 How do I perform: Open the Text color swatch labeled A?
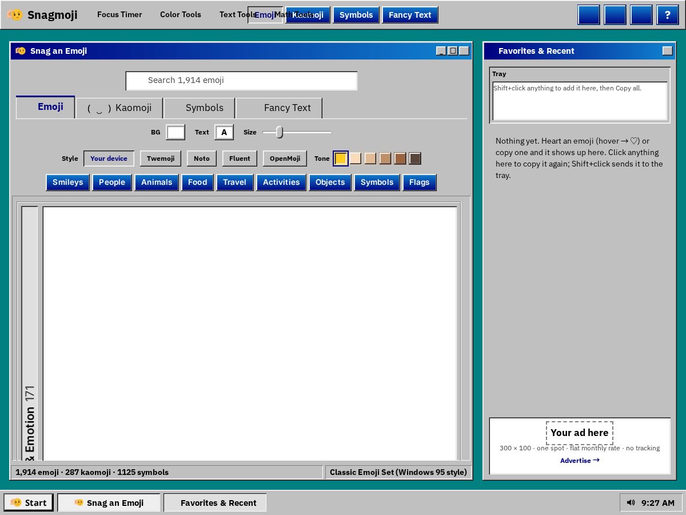(224, 132)
